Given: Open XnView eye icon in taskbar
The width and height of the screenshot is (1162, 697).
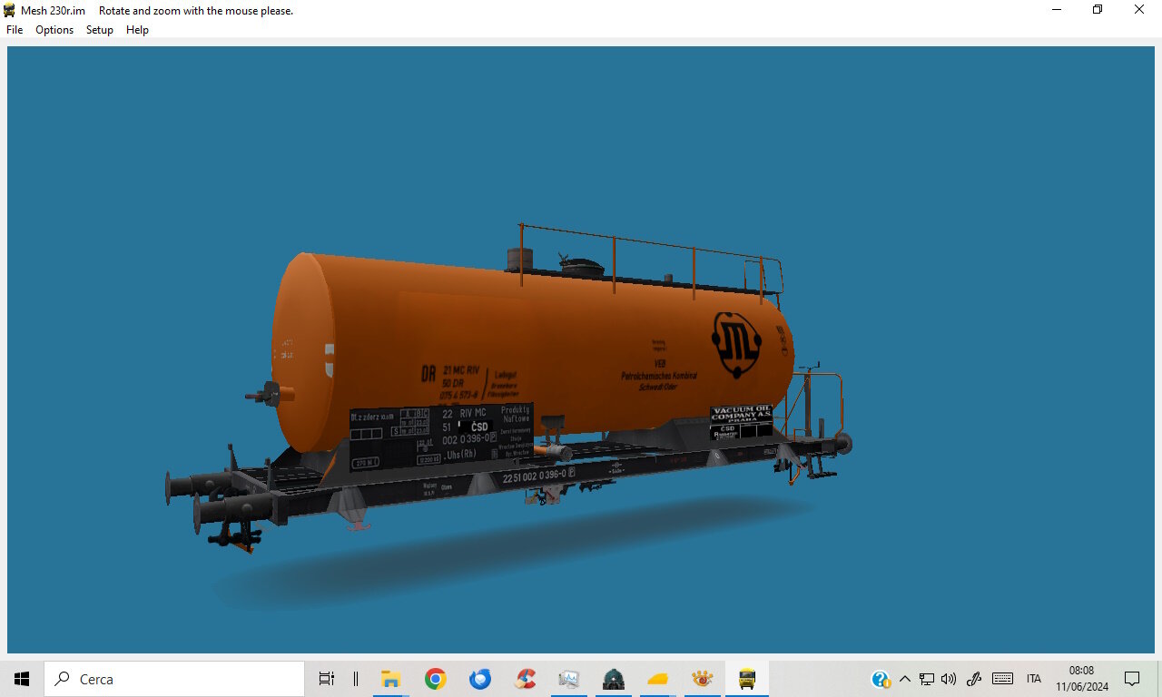Looking at the screenshot, I should coord(703,679).
